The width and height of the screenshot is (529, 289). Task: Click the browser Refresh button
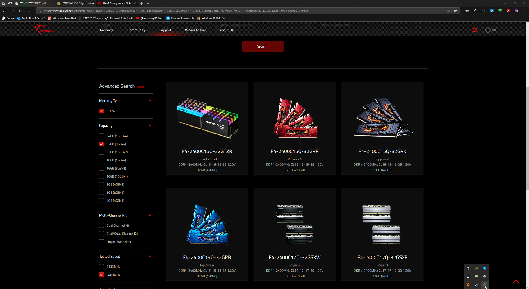[x=21, y=11]
